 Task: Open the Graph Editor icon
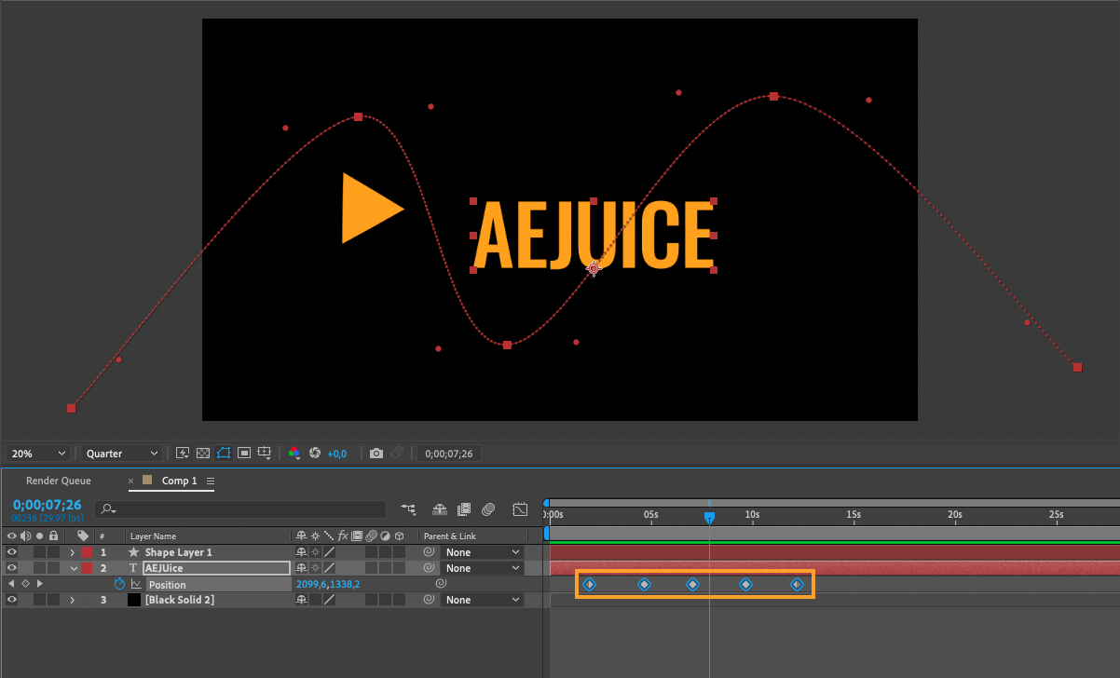(x=520, y=509)
